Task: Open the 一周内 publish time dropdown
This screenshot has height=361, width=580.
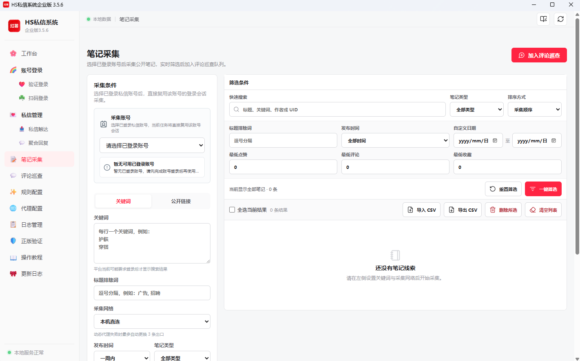Action: tap(122, 356)
